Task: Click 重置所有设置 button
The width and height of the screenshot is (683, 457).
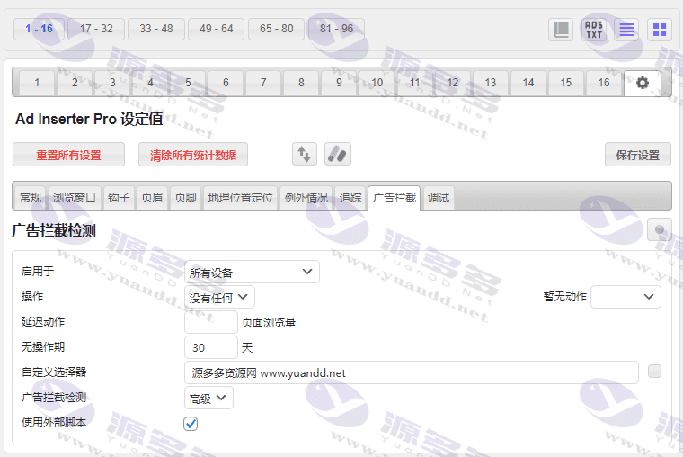Action: (x=69, y=155)
